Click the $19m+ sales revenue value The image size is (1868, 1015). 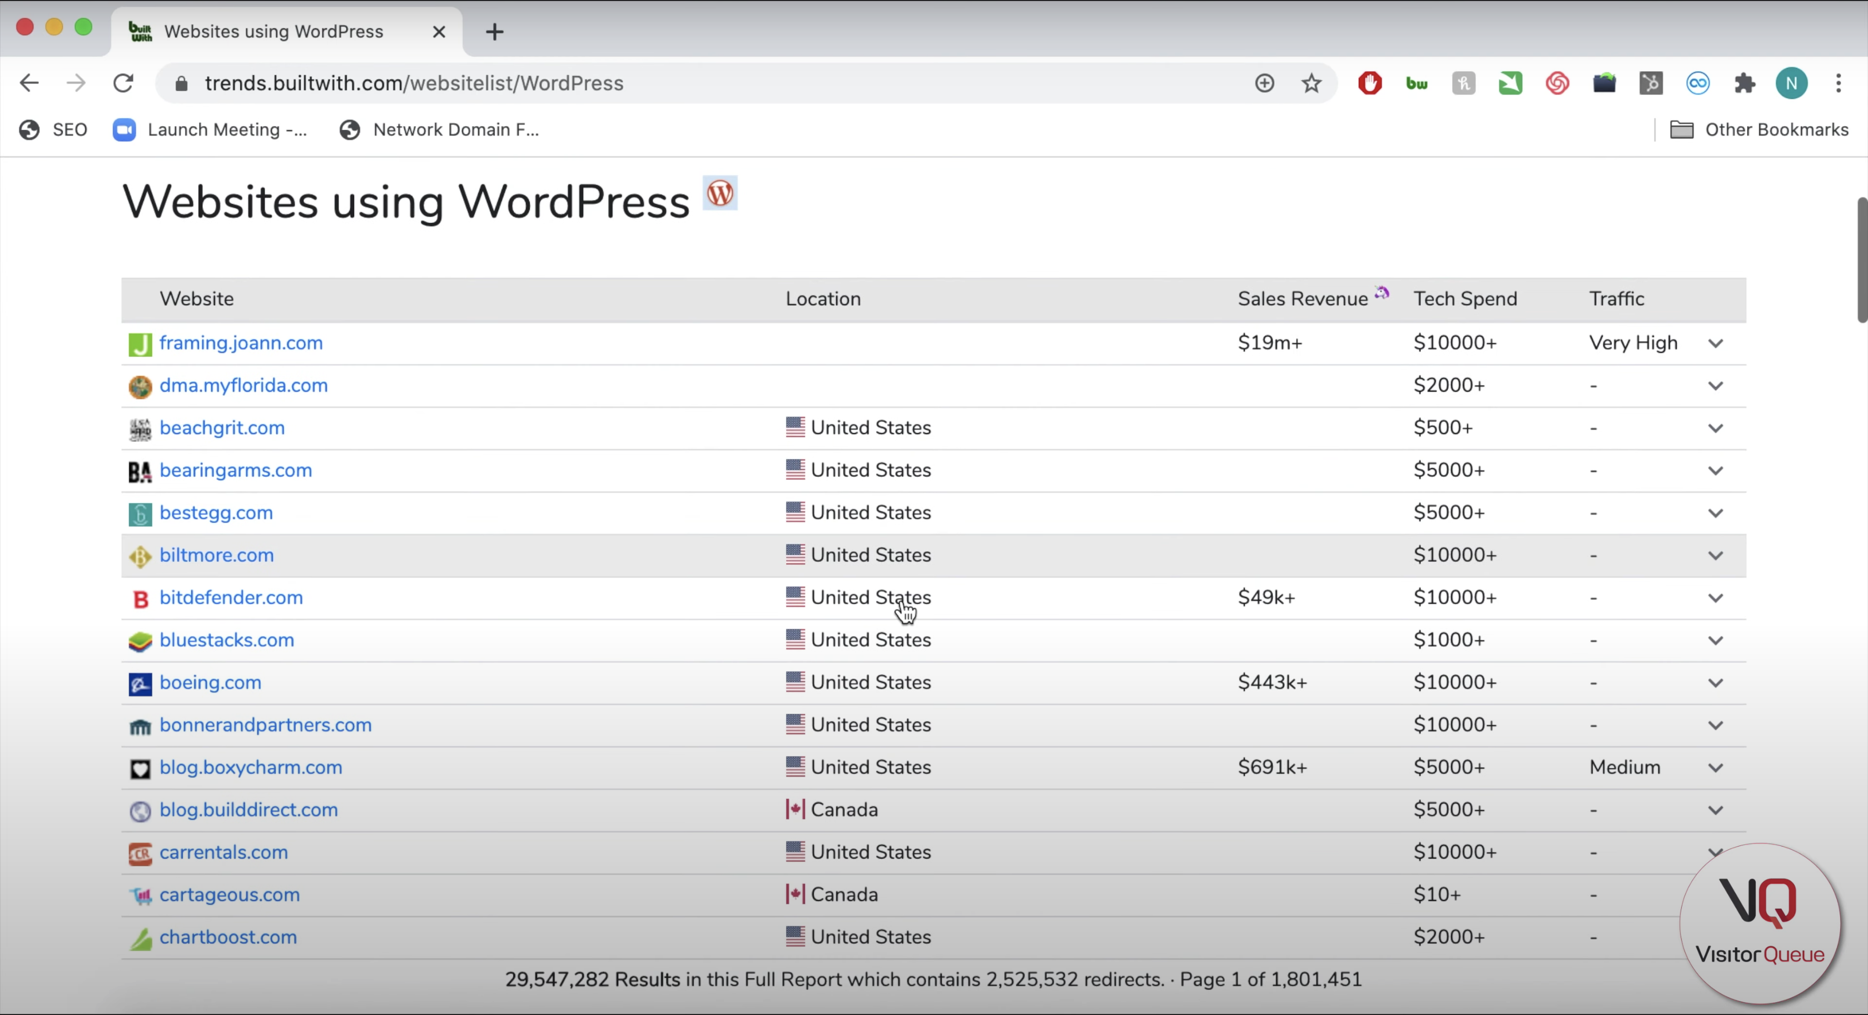click(x=1270, y=343)
